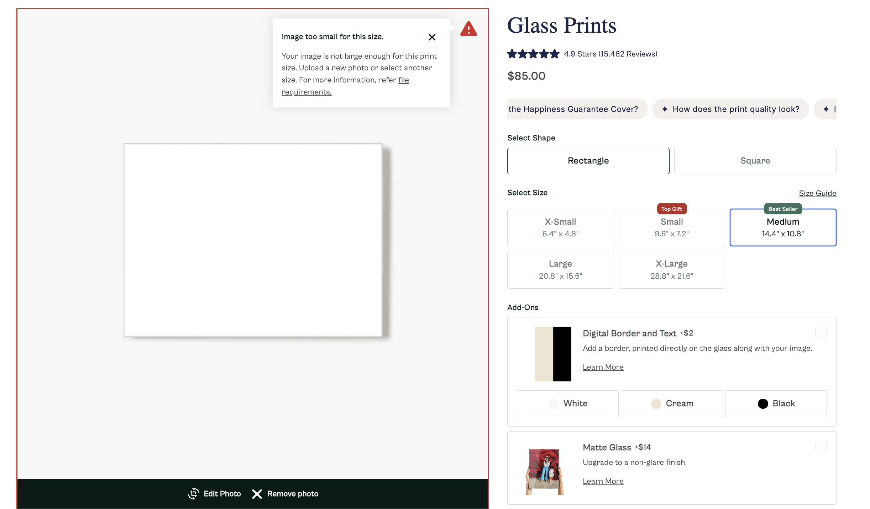Click sparkle icon on print quality question
This screenshot has height=509, width=870.
coord(665,109)
